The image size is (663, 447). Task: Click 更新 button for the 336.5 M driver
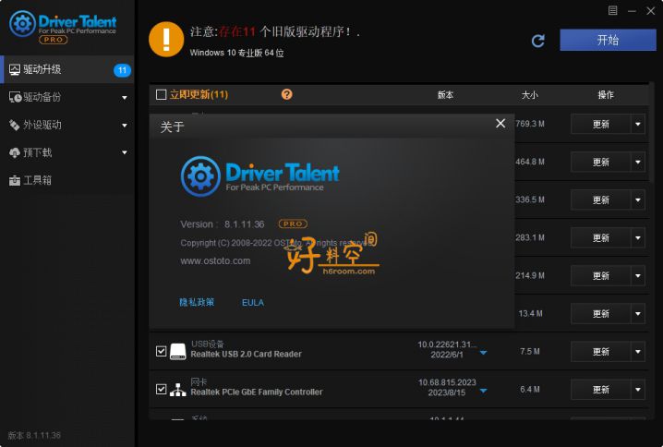pos(601,200)
